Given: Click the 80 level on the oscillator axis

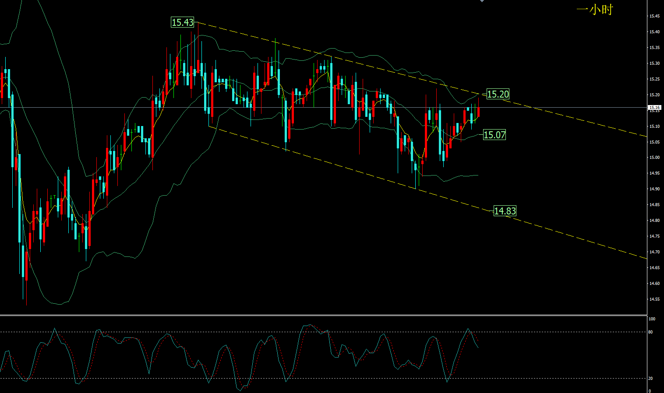Looking at the screenshot, I should [650, 332].
